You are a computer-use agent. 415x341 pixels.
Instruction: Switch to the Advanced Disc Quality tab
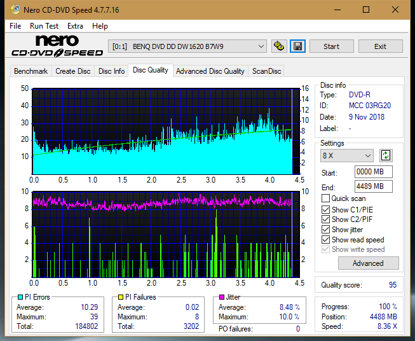point(210,71)
